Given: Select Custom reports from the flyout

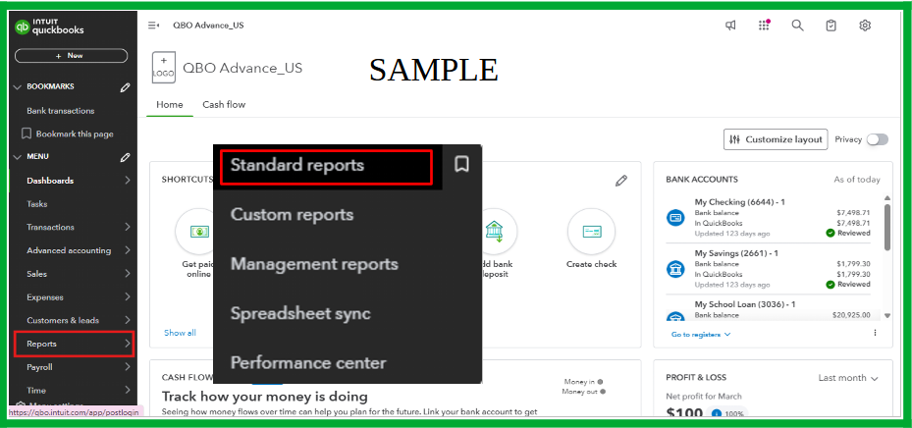Looking at the screenshot, I should [292, 215].
